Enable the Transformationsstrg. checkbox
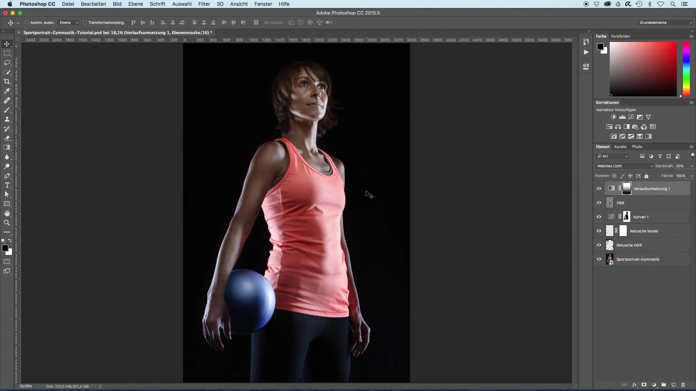 pyautogui.click(x=85, y=22)
